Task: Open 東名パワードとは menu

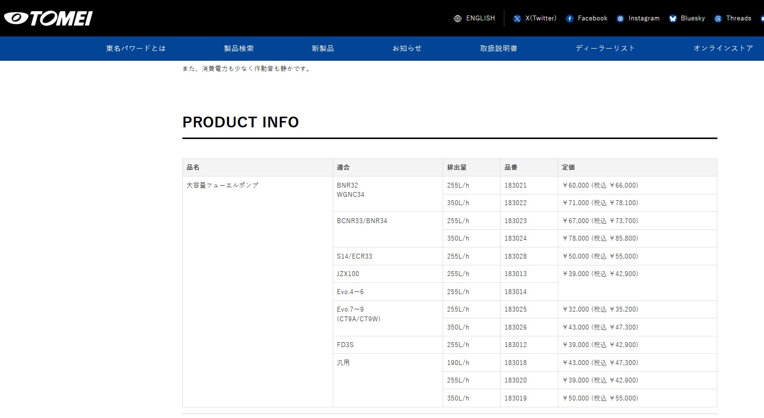Action: [136, 48]
